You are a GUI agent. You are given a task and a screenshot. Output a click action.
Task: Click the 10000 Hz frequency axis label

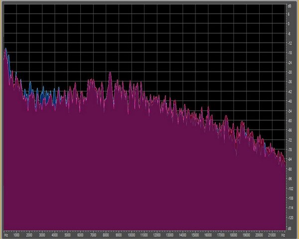click(x=132, y=235)
